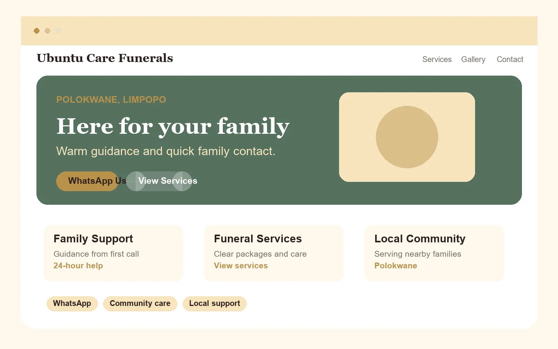Click the tan middle window dot
558x349 pixels.
48,31
